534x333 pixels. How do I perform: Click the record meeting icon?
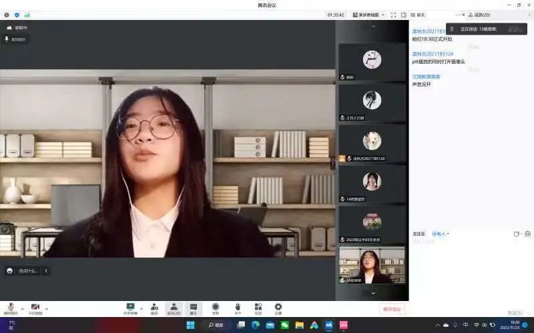tap(216, 308)
